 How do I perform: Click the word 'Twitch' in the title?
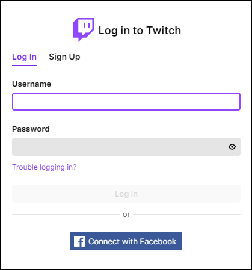pyautogui.click(x=164, y=31)
